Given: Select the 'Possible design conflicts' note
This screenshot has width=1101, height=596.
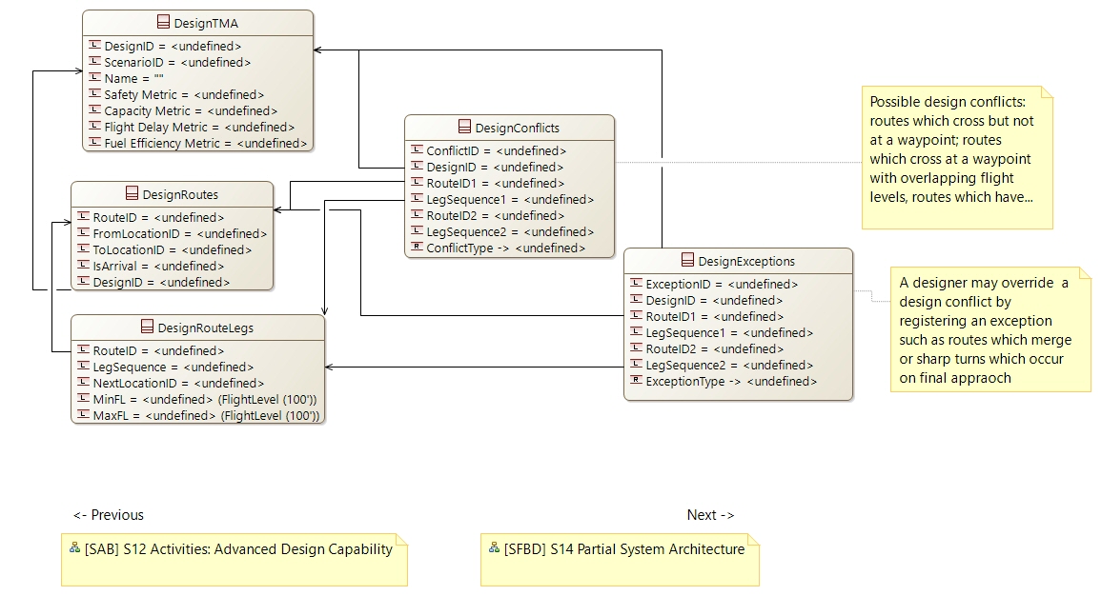Looking at the screenshot, I should pos(958,158).
